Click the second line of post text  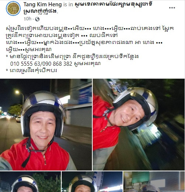pos(62,35)
